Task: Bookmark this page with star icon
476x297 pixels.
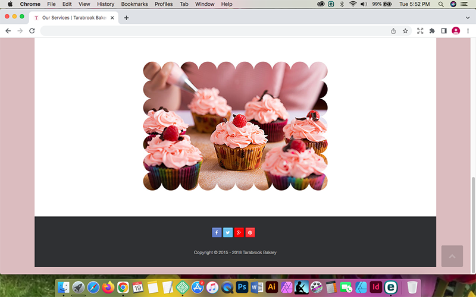Action: pos(405,31)
